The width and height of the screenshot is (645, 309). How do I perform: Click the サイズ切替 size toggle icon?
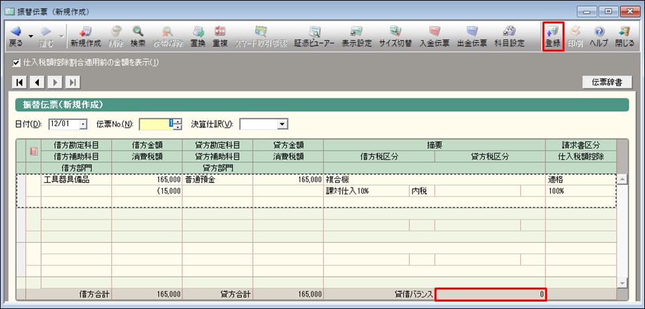(396, 36)
